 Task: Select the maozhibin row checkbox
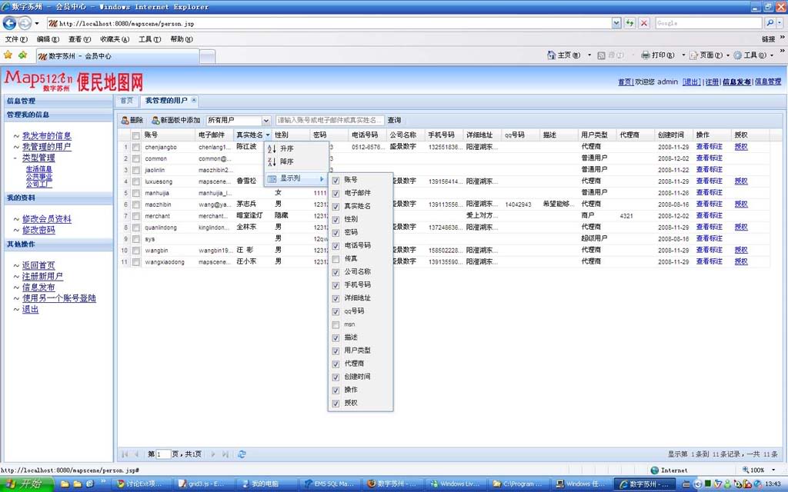(x=135, y=204)
